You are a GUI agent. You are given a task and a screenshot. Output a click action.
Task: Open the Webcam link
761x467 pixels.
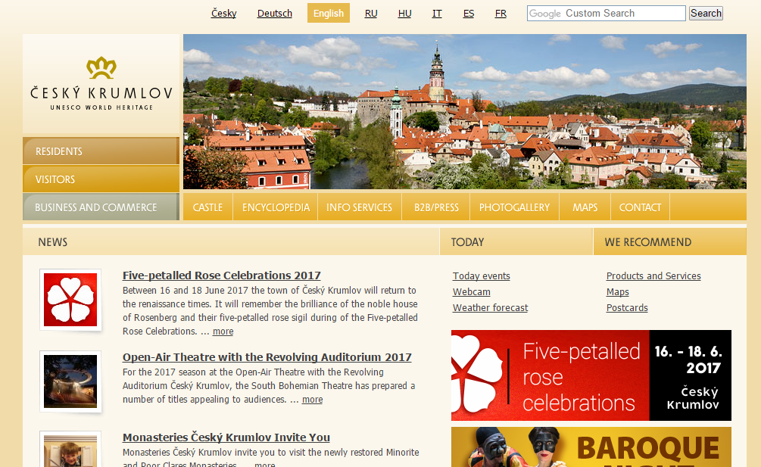(471, 292)
